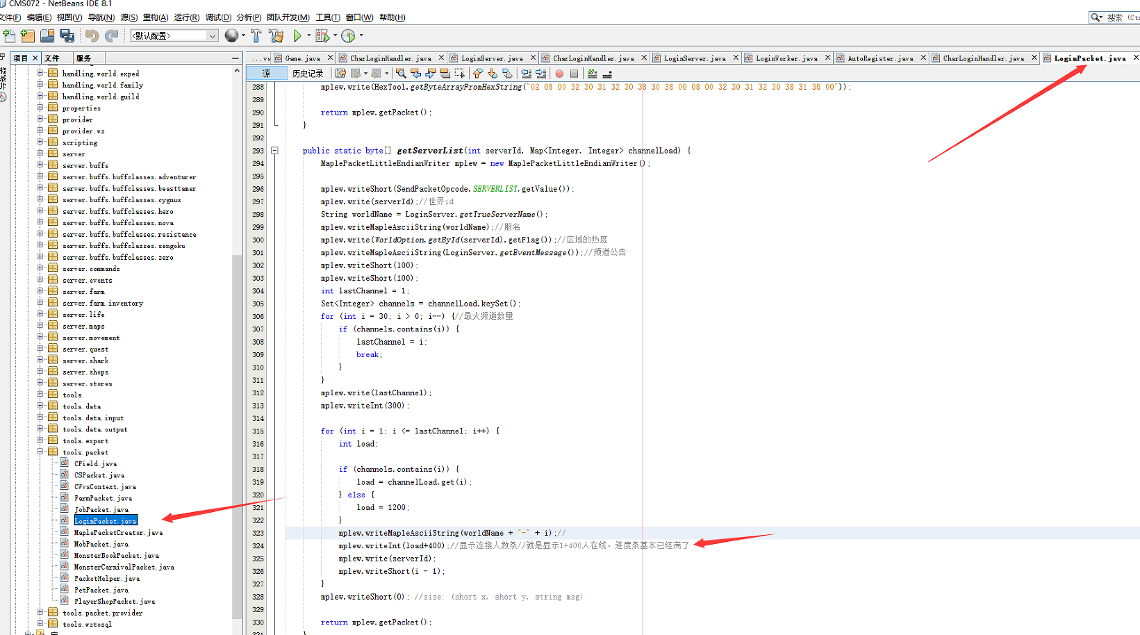This screenshot has width=1140, height=635.
Task: Open the Profile Project dropdown arrow
Action: [361, 35]
